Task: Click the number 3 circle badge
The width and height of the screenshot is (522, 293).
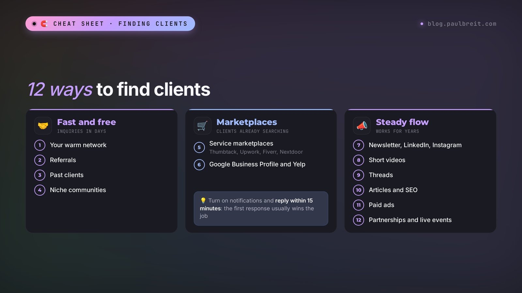Action: click(x=40, y=175)
